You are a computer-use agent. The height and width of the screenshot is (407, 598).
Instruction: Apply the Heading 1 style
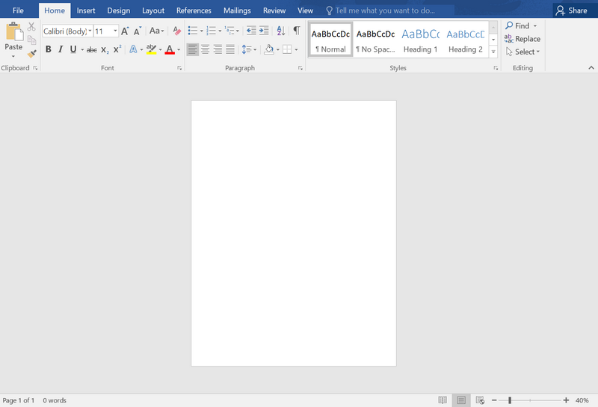click(x=420, y=40)
